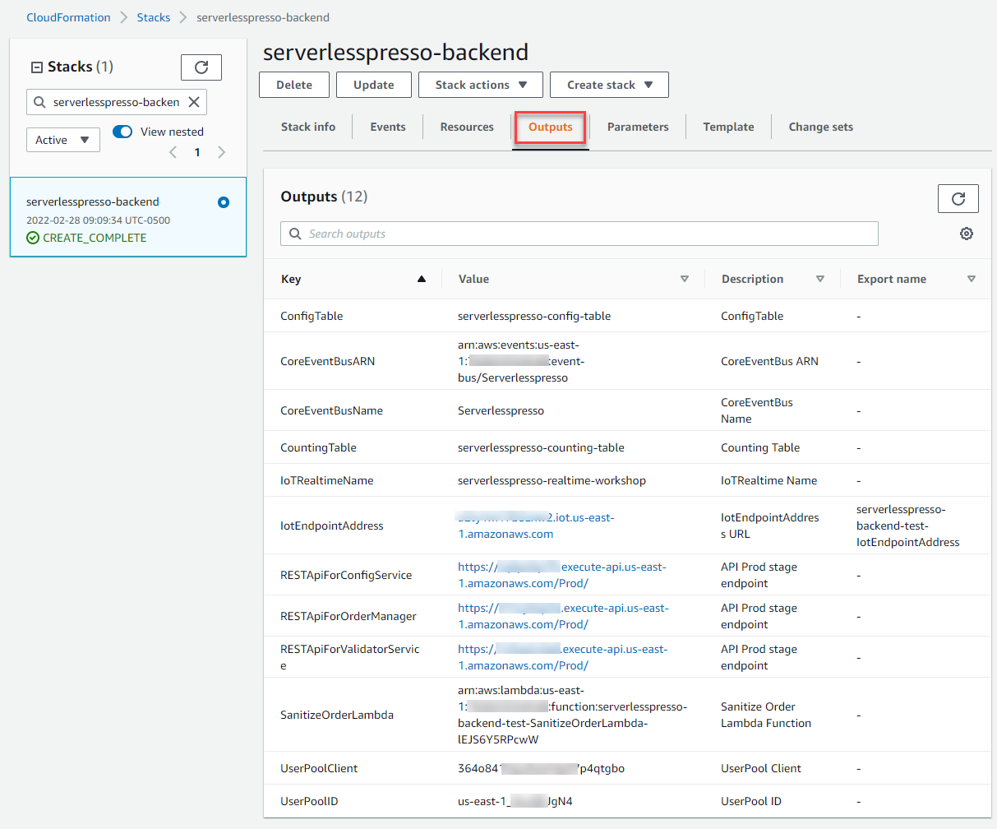Expand the Stack actions dropdown

(480, 85)
